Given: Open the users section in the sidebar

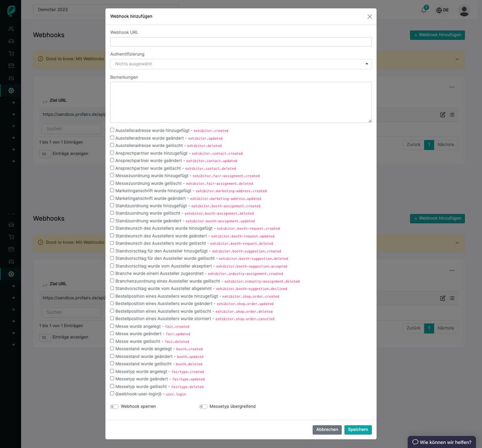Looking at the screenshot, I should [11, 29].
